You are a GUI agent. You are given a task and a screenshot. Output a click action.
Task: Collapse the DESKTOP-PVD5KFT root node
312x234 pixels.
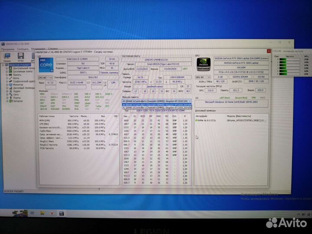point(3,65)
